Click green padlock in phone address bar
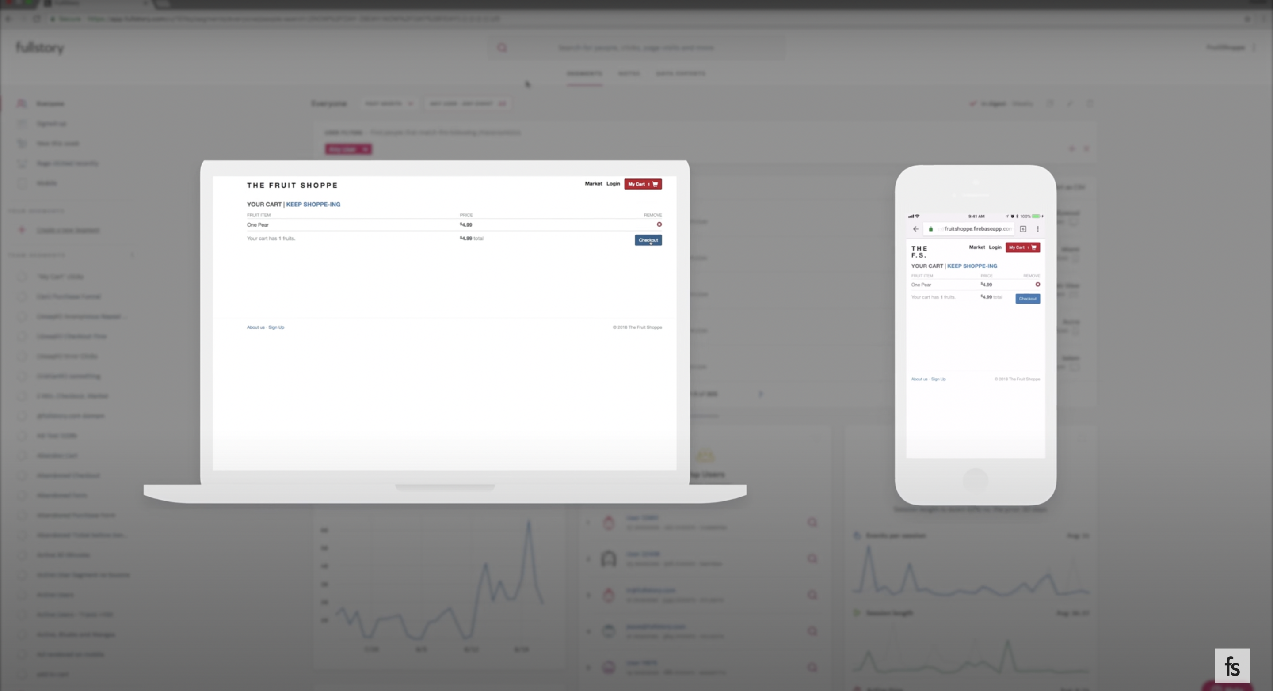This screenshot has width=1273, height=691. tap(930, 229)
